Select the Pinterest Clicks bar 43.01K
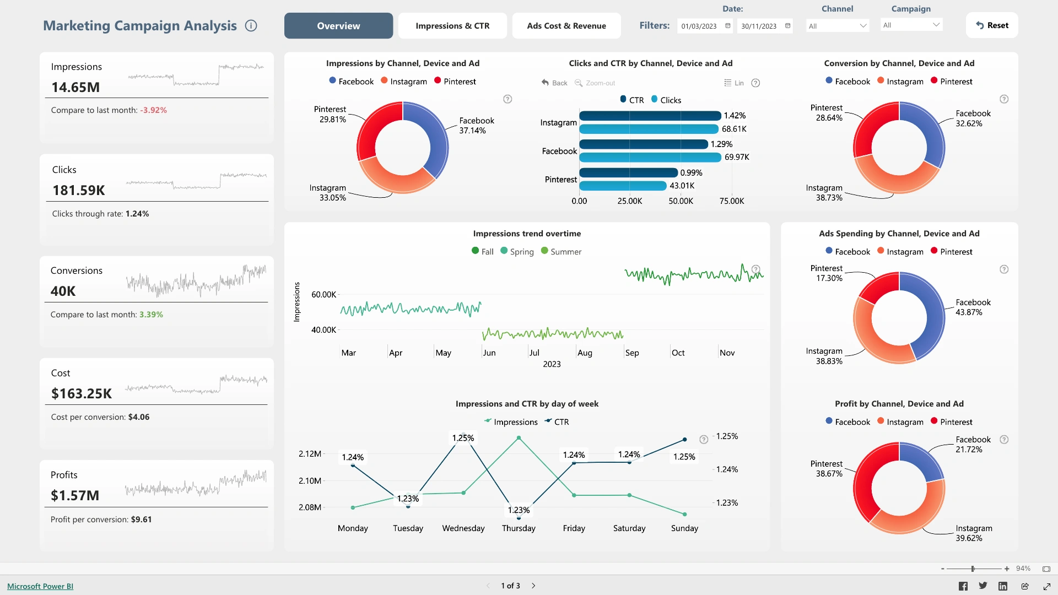The height and width of the screenshot is (595, 1058). point(623,186)
